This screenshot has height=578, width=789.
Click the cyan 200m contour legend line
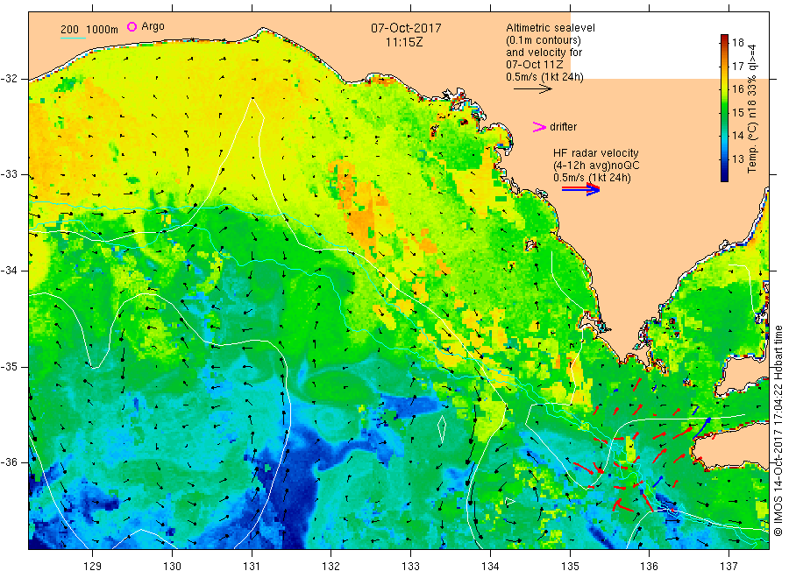73,38
